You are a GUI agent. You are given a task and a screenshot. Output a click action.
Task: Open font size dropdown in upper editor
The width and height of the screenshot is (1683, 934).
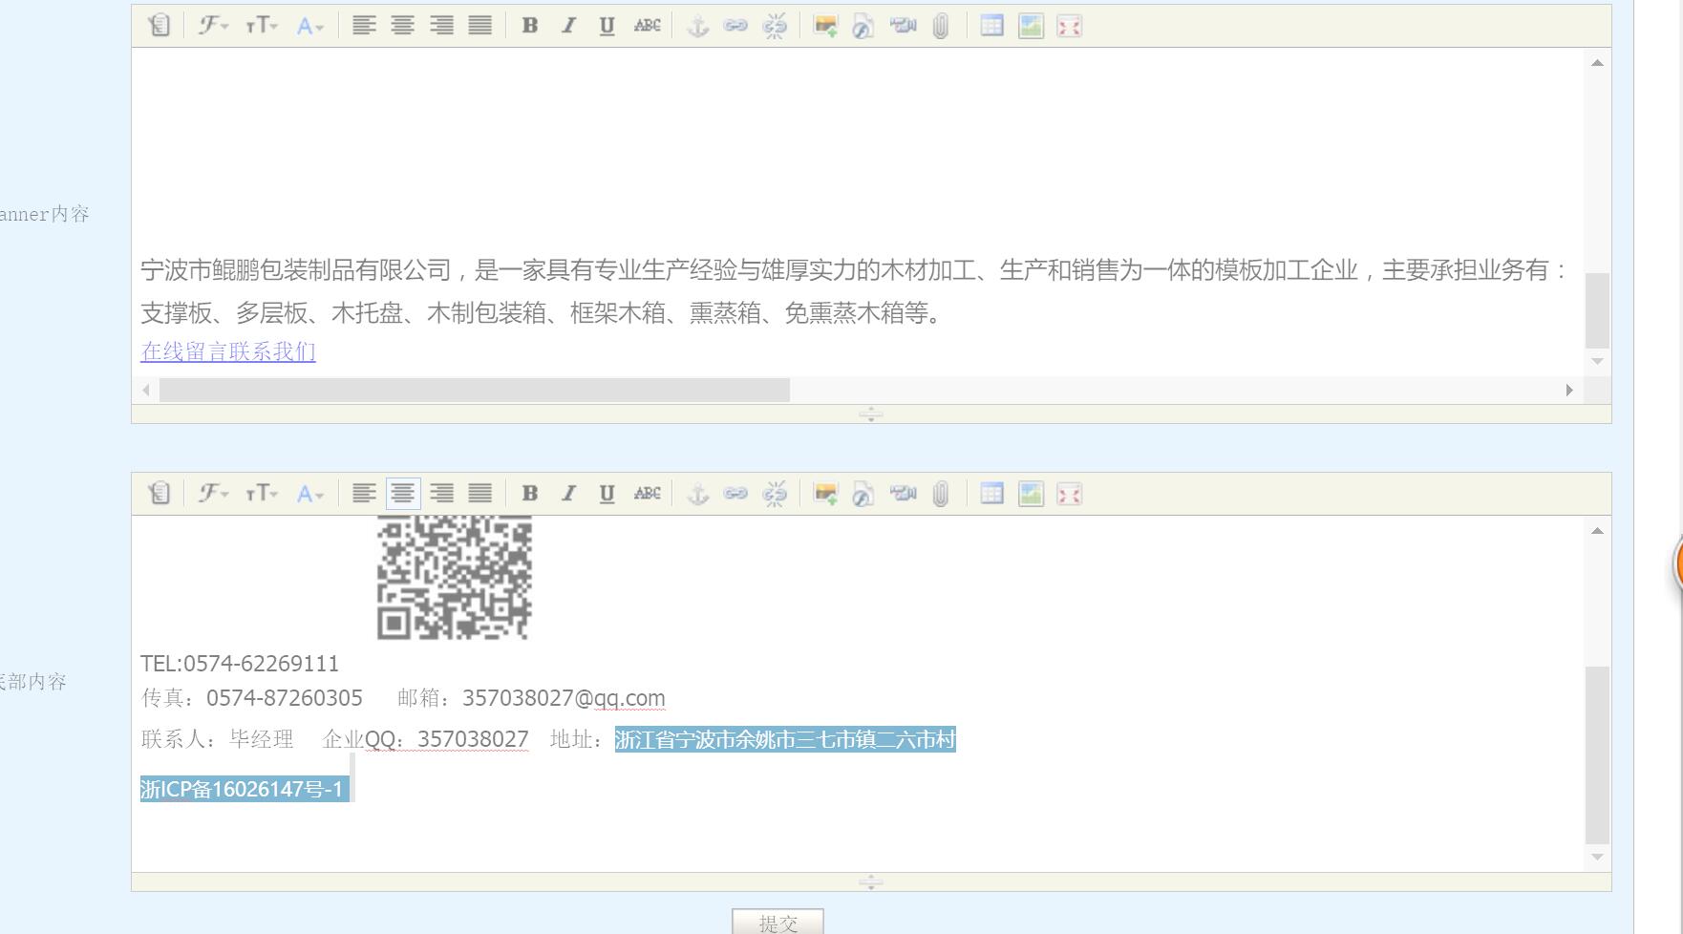click(x=262, y=26)
